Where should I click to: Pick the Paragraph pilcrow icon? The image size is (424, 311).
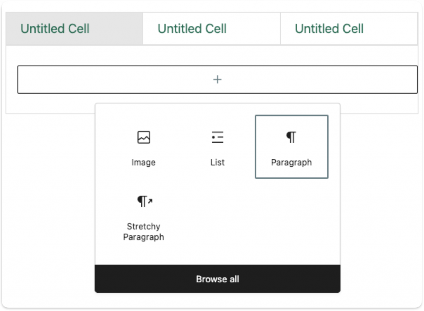(291, 137)
